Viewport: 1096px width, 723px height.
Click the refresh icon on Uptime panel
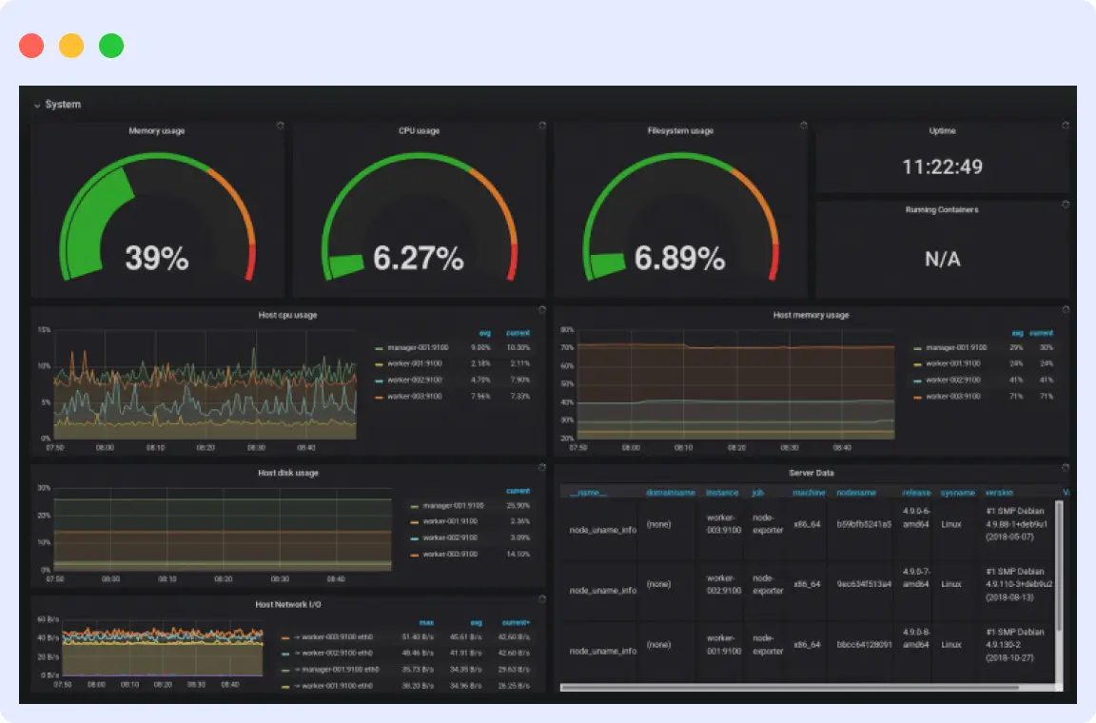(x=1064, y=124)
